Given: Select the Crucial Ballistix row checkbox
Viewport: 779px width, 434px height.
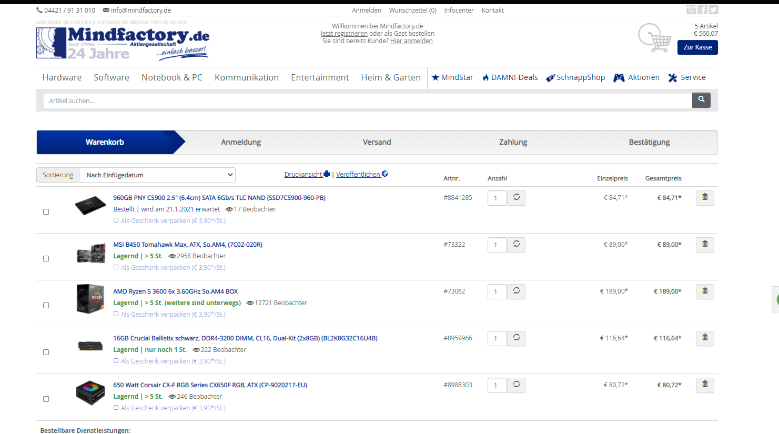Looking at the screenshot, I should pyautogui.click(x=46, y=352).
